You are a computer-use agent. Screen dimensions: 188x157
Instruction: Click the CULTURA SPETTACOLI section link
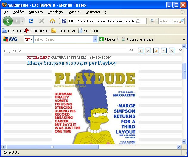pos(69,57)
